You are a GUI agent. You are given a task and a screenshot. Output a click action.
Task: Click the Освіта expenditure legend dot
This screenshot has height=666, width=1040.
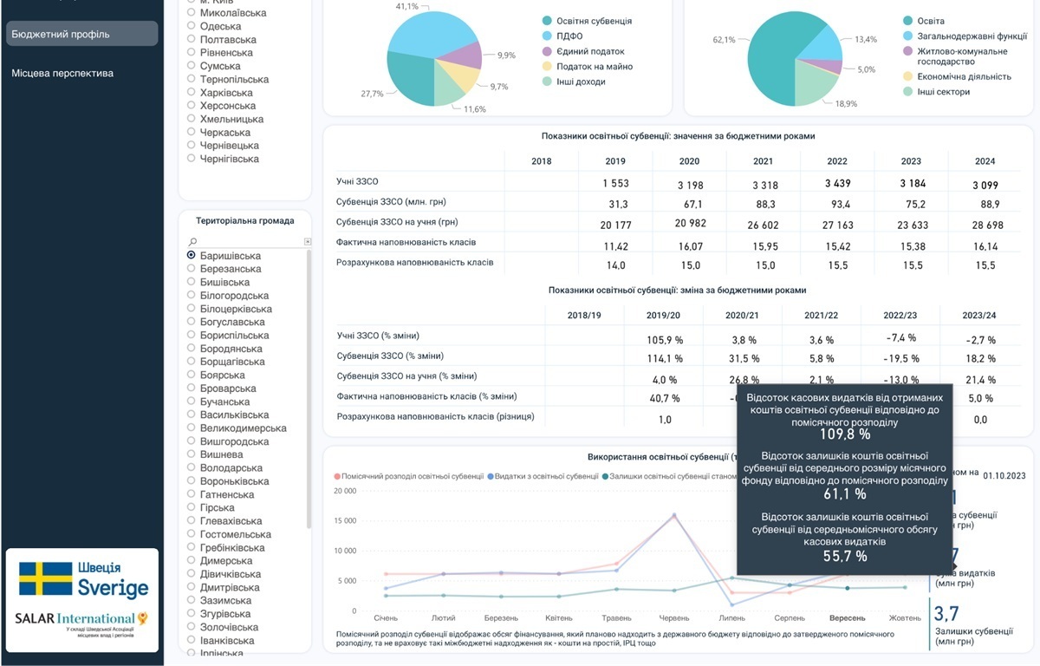tap(907, 21)
